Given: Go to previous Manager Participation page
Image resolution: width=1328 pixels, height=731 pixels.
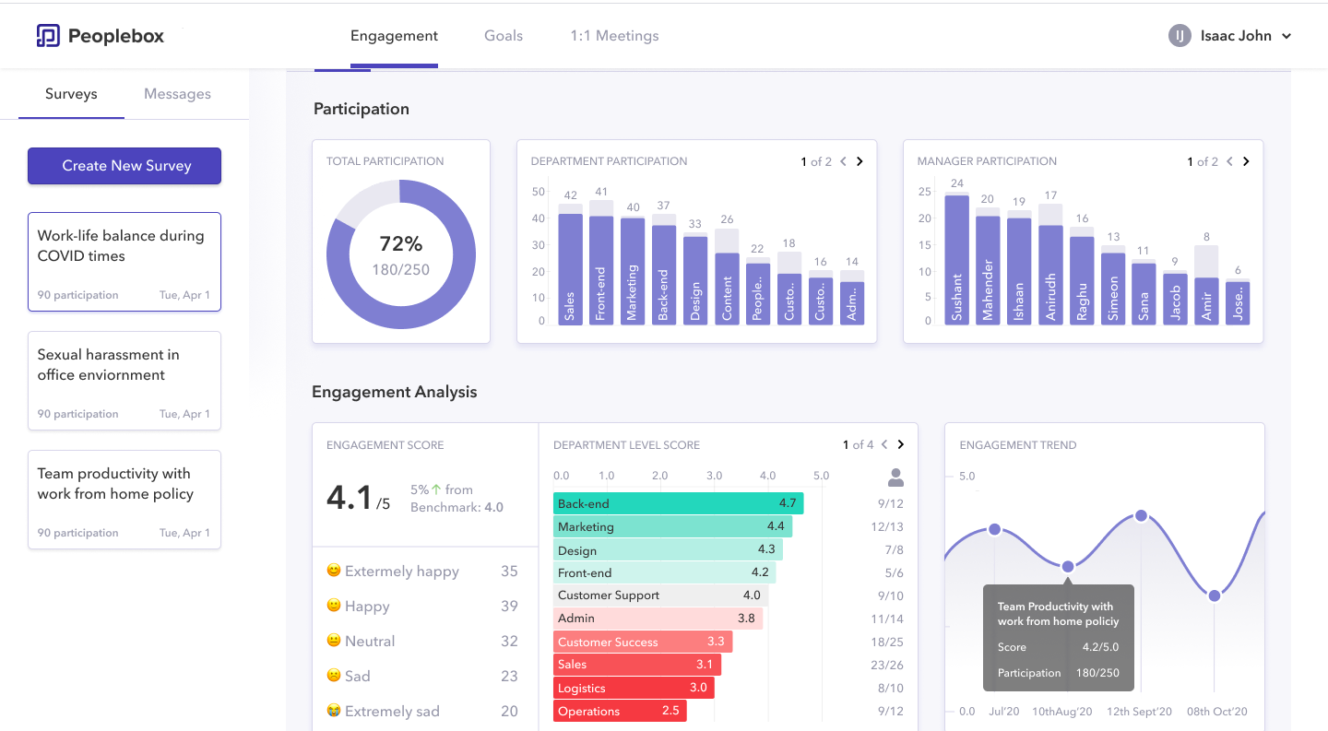Looking at the screenshot, I should tap(1228, 161).
